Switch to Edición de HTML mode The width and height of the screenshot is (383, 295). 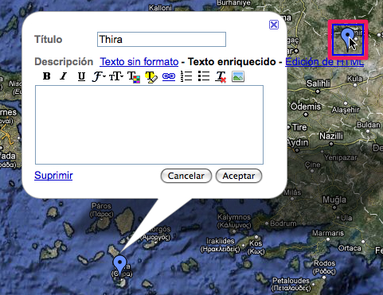(324, 62)
